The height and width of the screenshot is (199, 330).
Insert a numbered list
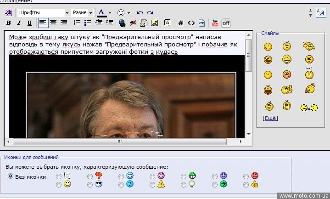point(77,23)
